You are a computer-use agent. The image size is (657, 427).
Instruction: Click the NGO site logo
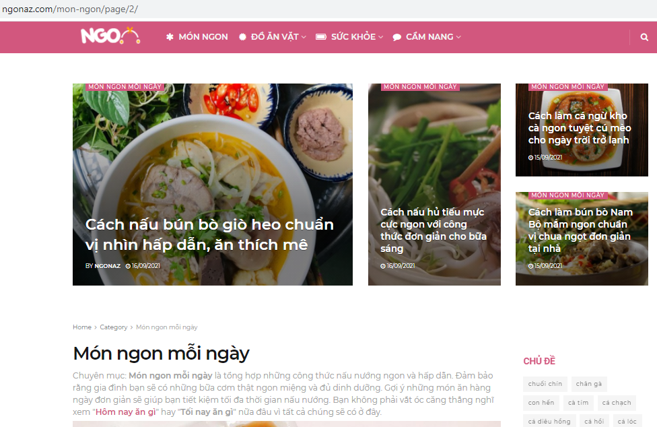pyautogui.click(x=110, y=36)
